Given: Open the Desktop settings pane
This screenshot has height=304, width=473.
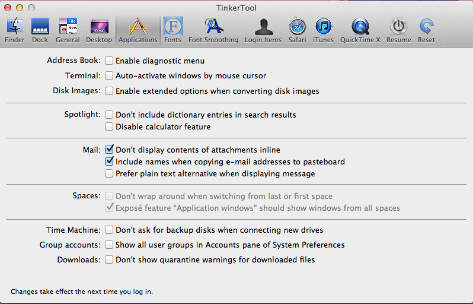Looking at the screenshot, I should 99,30.
